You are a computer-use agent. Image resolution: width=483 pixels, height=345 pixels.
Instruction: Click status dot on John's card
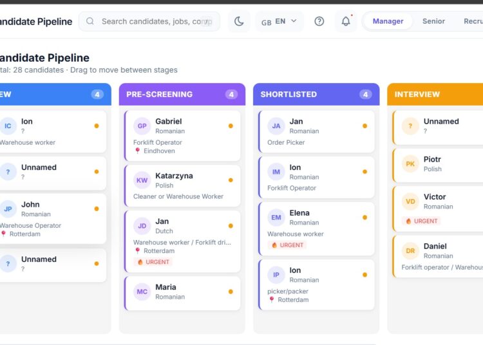[97, 209]
